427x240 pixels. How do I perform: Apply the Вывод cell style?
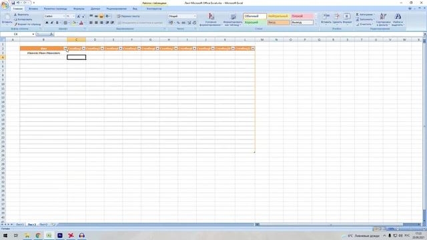[302, 23]
